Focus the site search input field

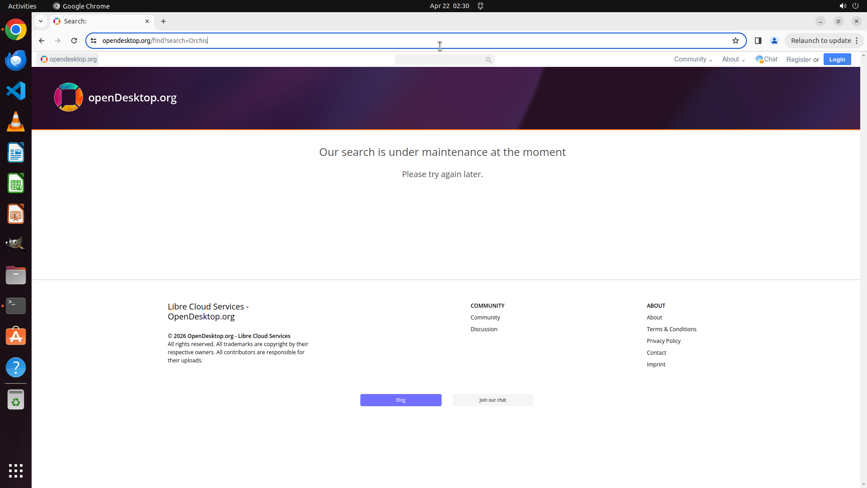click(x=439, y=60)
